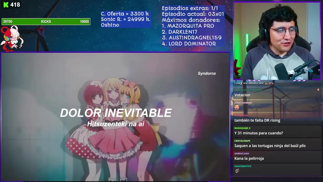
Task: Click the 25700 value on the kicks bar
Action: point(8,22)
